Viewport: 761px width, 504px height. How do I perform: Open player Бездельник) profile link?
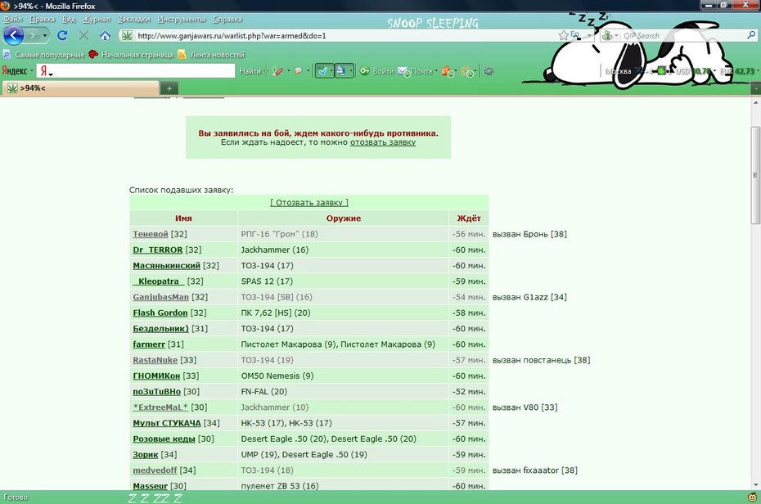[x=160, y=328]
